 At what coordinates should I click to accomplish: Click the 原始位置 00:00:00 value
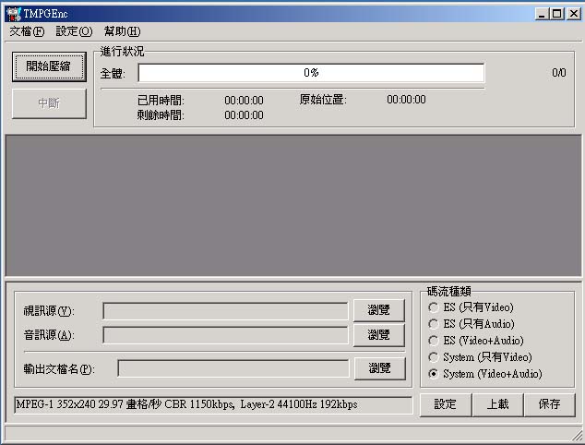406,100
